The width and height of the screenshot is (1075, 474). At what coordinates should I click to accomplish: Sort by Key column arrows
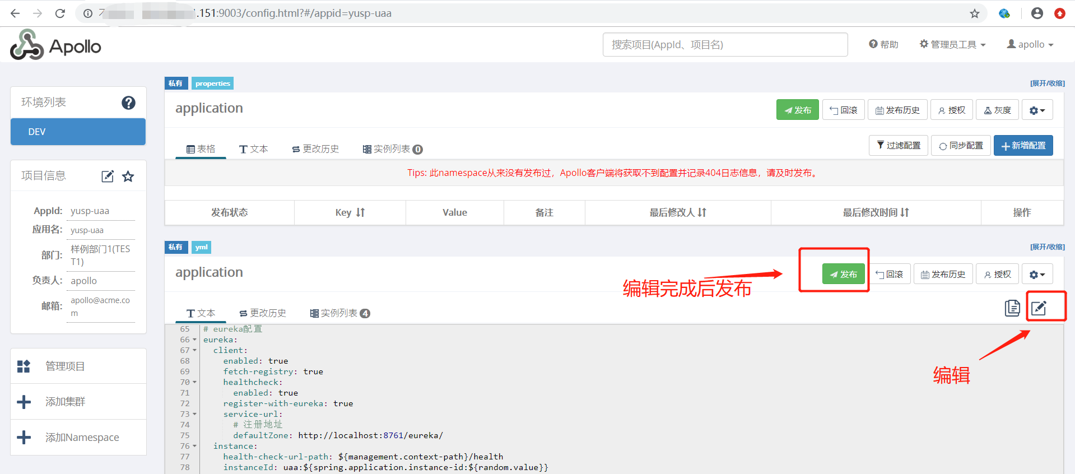click(360, 212)
